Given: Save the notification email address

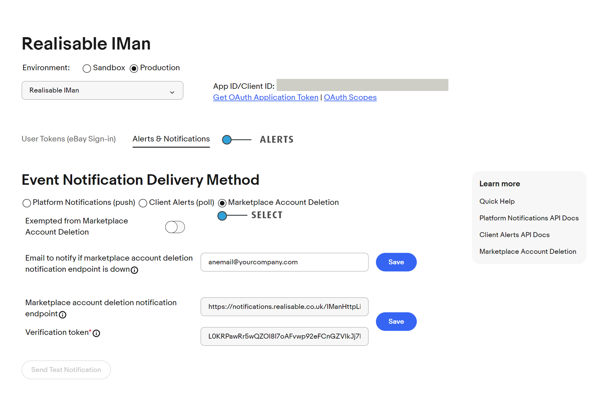Looking at the screenshot, I should tap(396, 262).
